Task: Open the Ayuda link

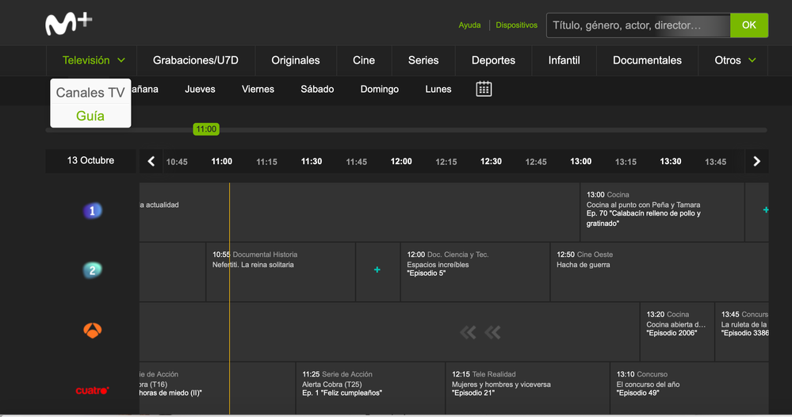Action: [x=469, y=25]
